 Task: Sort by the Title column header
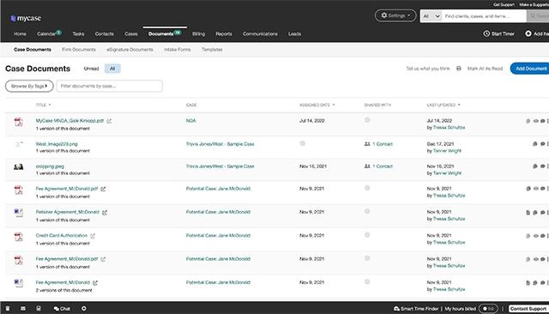point(43,105)
